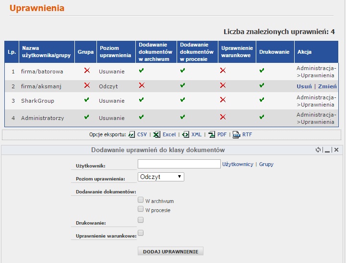Click the Excel export link

[169, 134]
